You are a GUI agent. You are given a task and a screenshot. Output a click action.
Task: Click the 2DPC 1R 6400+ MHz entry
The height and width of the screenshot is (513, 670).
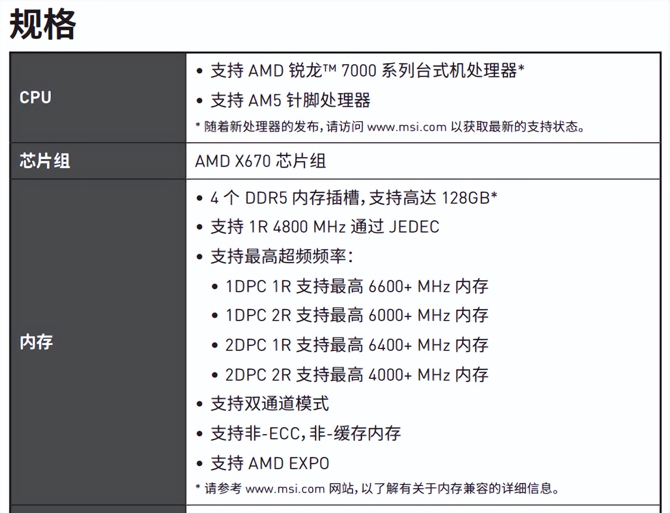[357, 345]
